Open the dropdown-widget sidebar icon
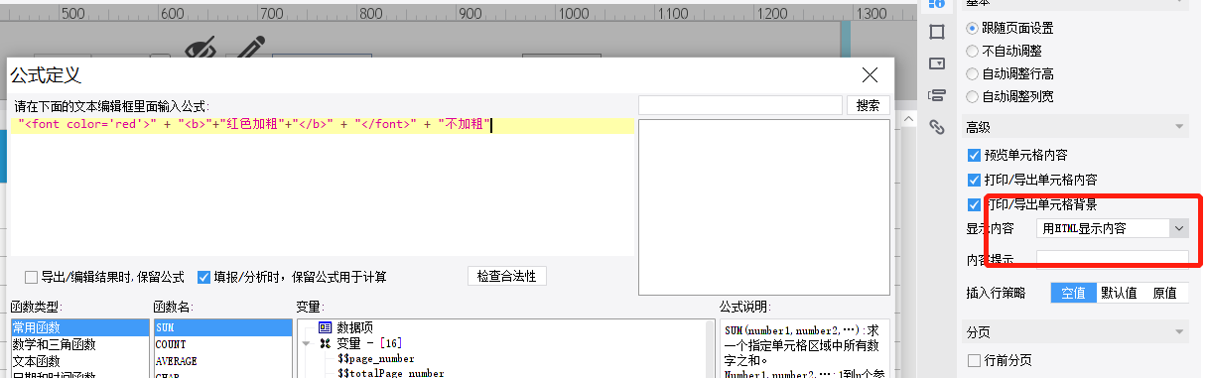This screenshot has width=1207, height=378. pyautogui.click(x=936, y=63)
